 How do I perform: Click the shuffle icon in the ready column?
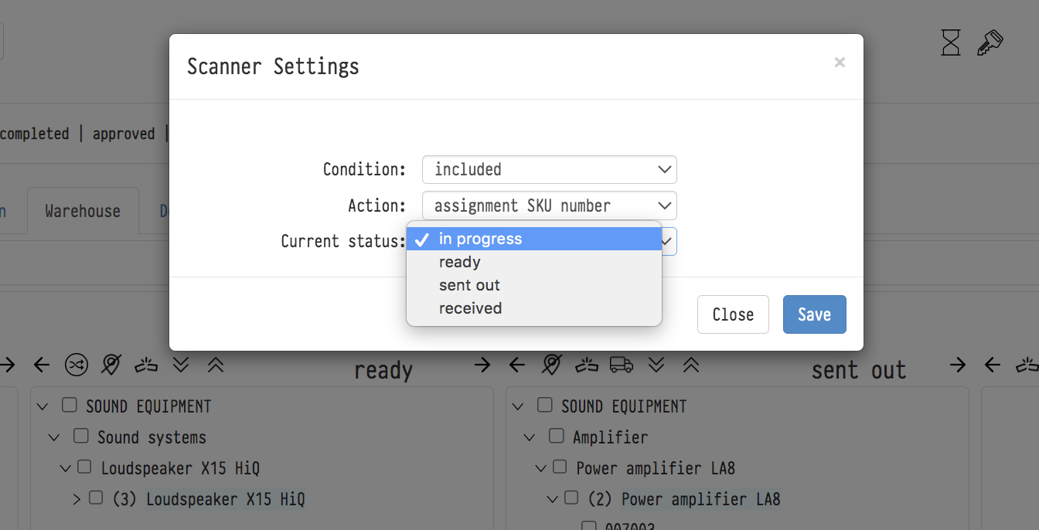pyautogui.click(x=77, y=365)
